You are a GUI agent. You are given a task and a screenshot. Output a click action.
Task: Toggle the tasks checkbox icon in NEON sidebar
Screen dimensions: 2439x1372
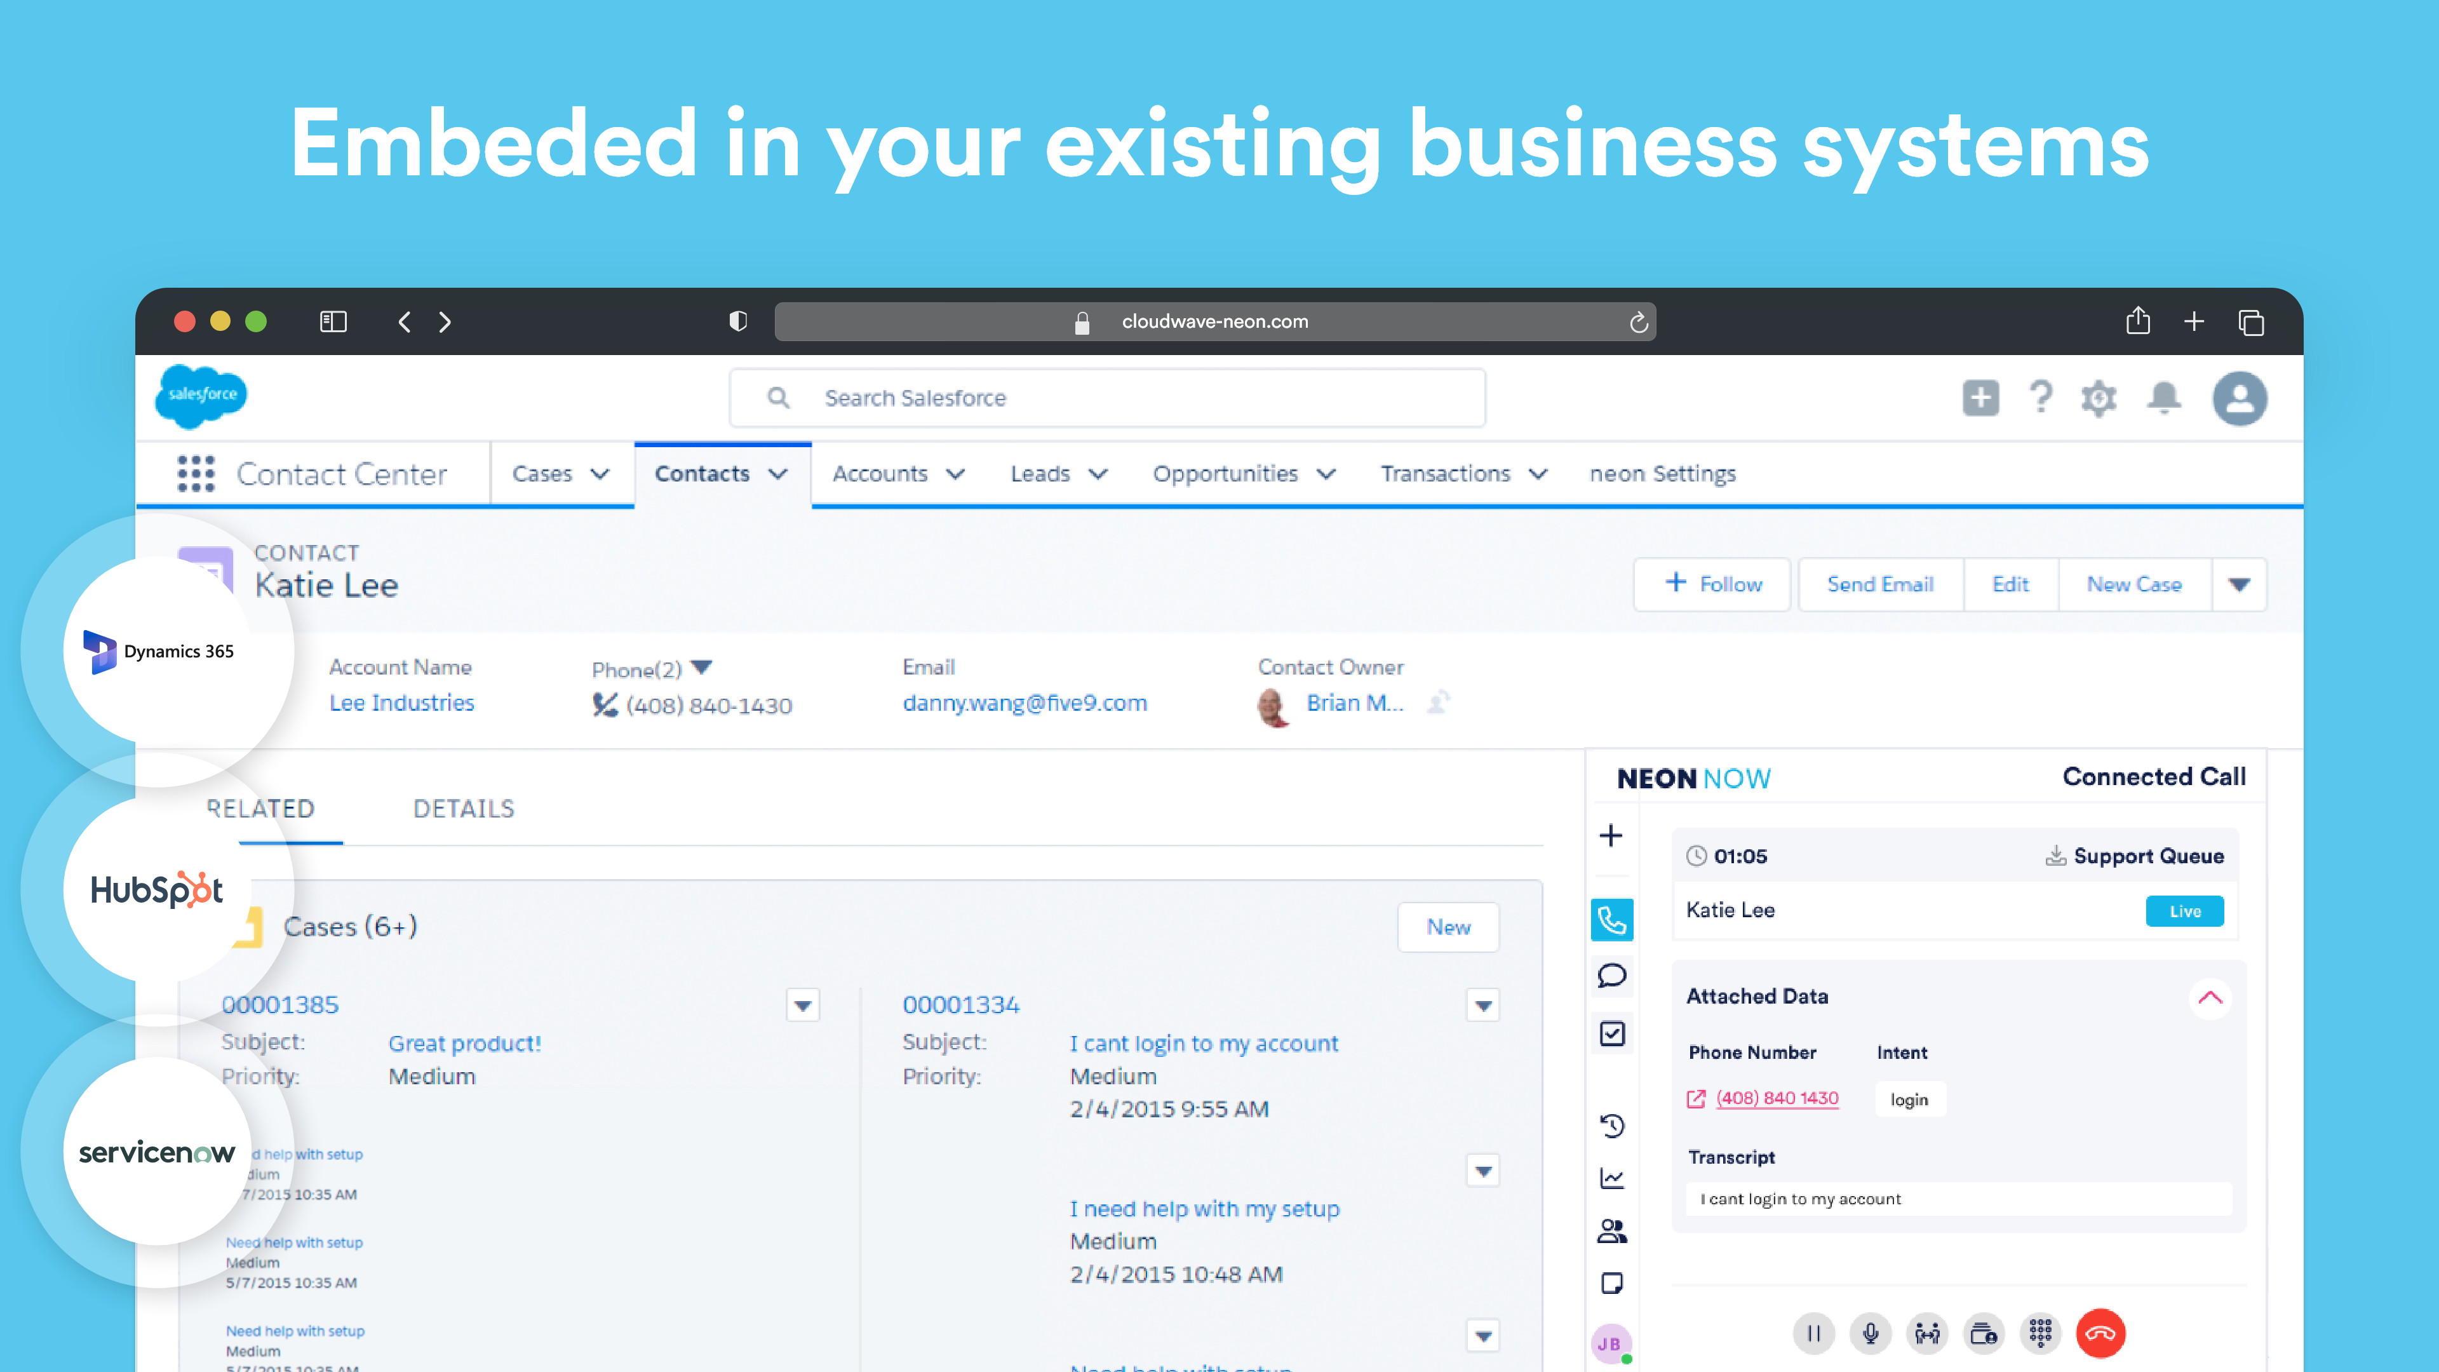(1611, 1033)
